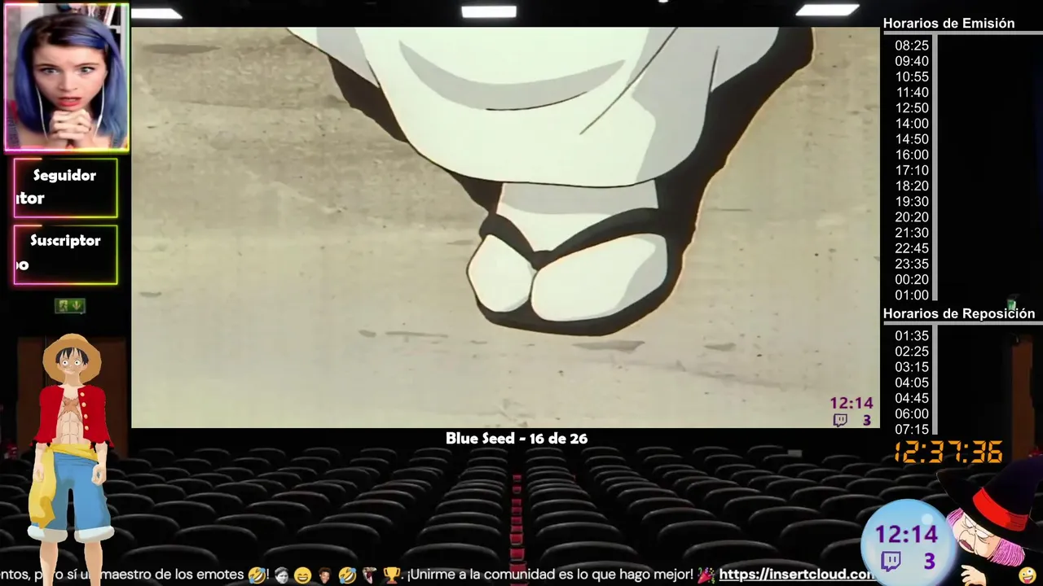
Task: Click the 12:14 time overlay inside the video
Action: coord(852,403)
